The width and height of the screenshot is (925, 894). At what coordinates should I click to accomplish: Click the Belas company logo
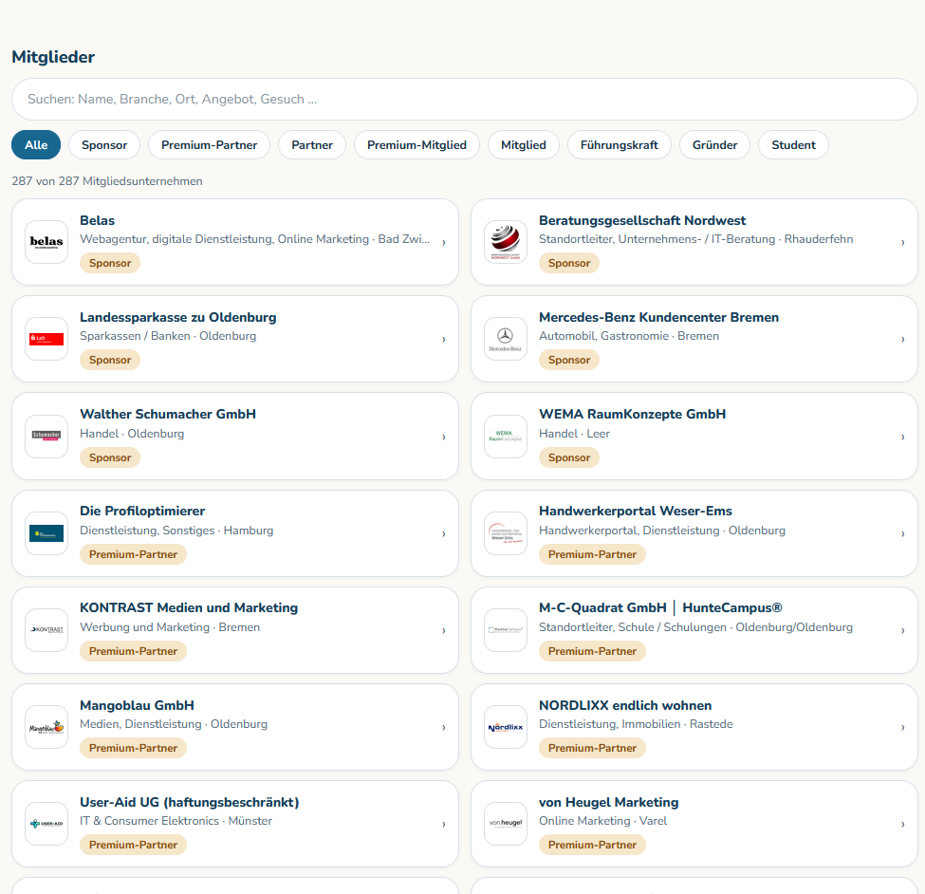pyautogui.click(x=46, y=242)
